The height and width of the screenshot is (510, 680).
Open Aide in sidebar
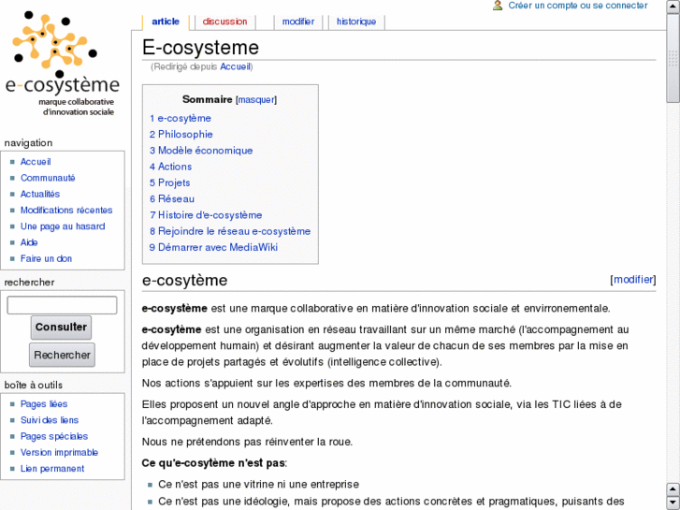point(29,242)
